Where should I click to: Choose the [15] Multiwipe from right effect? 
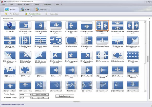pos(87,40)
